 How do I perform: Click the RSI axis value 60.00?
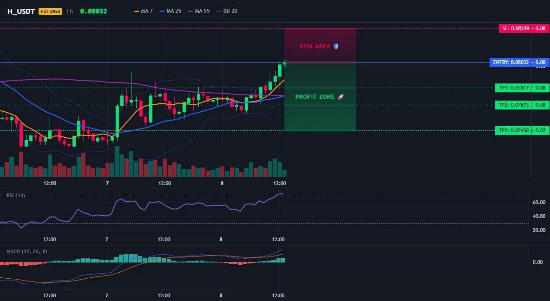click(539, 202)
